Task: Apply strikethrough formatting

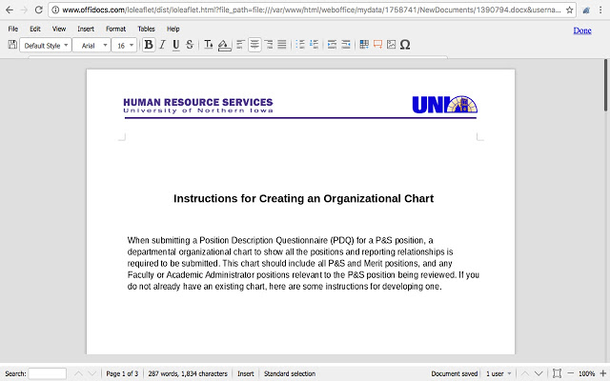Action: 190,45
